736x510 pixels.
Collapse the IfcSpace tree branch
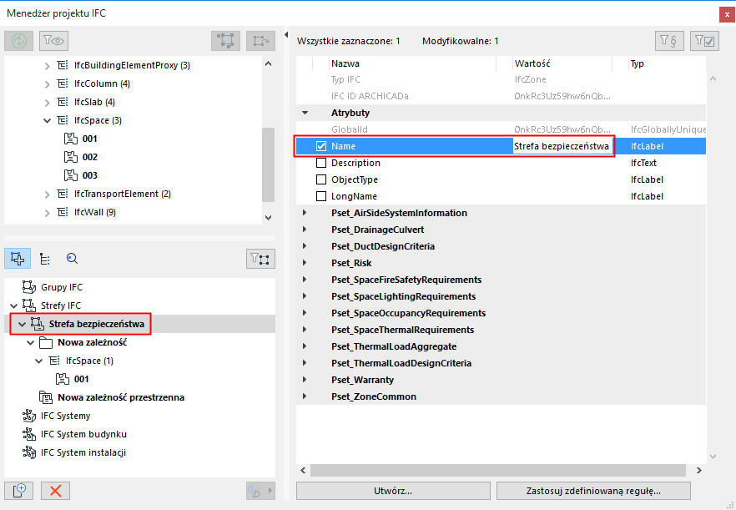(48, 120)
